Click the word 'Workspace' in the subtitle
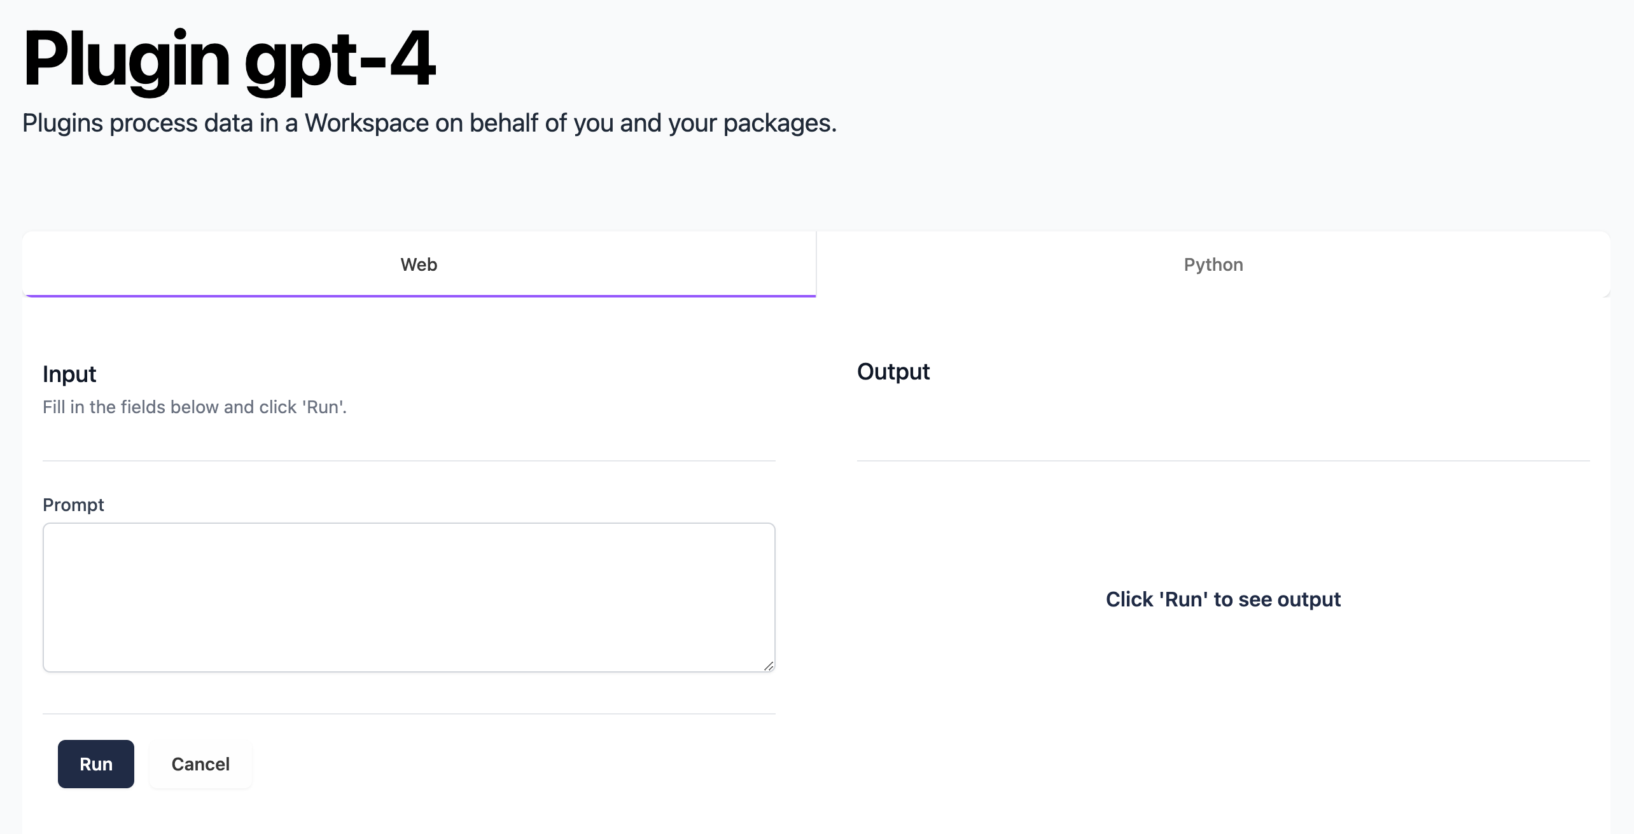 pyautogui.click(x=367, y=123)
